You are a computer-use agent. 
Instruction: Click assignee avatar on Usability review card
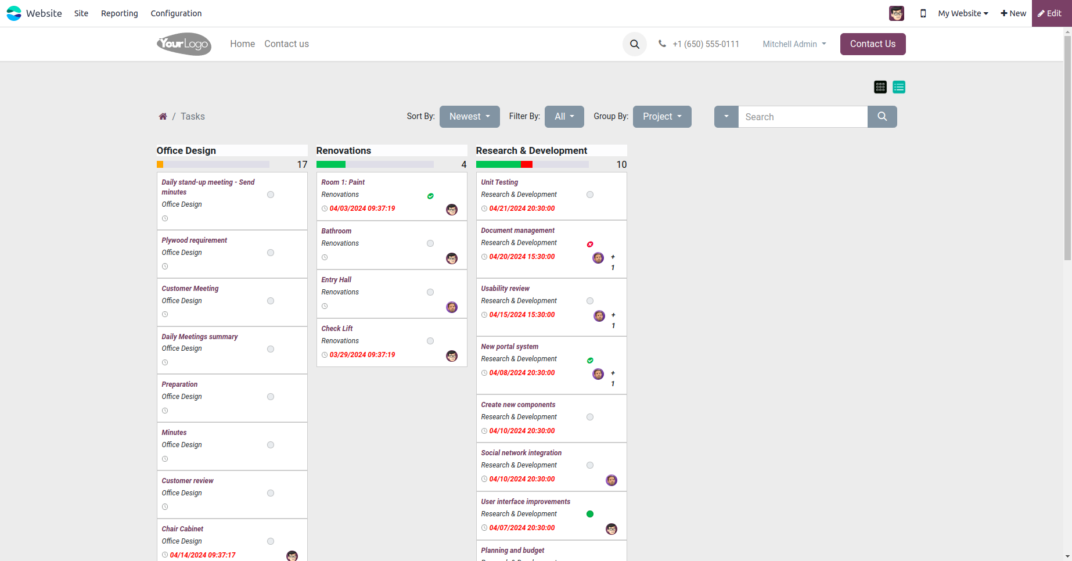[x=599, y=316]
